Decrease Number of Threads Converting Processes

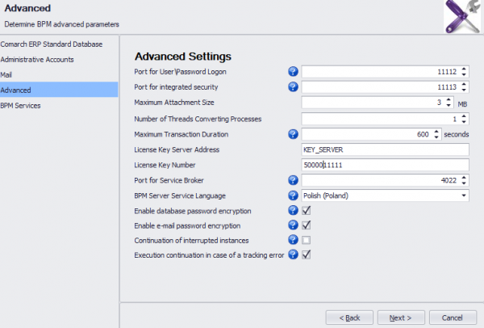click(464, 122)
